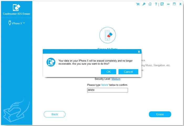
Task: Go back using the Back button
Action: click(x=55, y=114)
